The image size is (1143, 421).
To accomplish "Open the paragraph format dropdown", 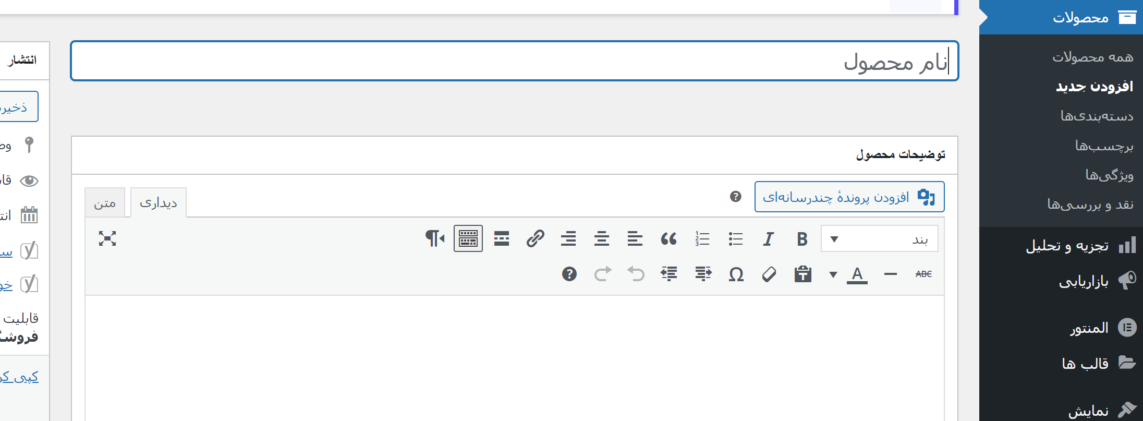I will click(880, 239).
